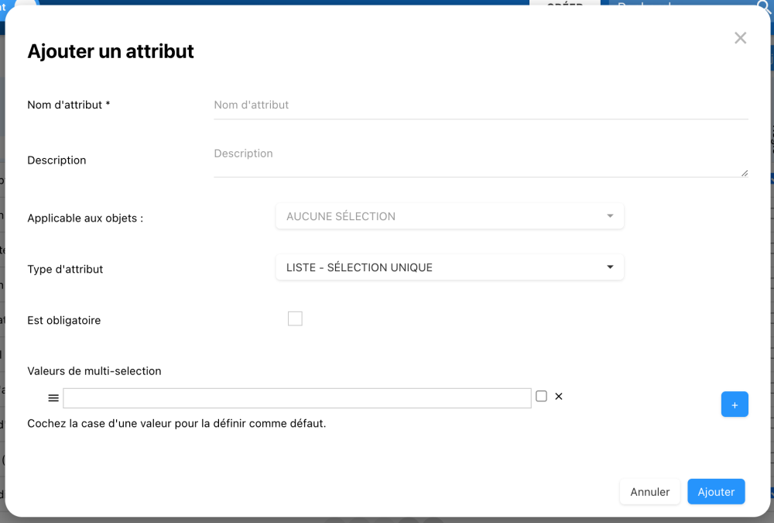Click the "Valeurs de multi-selection" label
Image resolution: width=774 pixels, height=523 pixels.
[94, 371]
